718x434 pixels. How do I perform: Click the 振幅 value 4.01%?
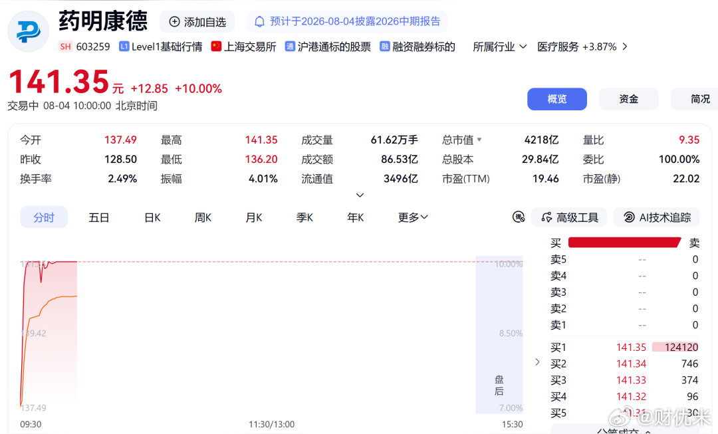pos(263,179)
